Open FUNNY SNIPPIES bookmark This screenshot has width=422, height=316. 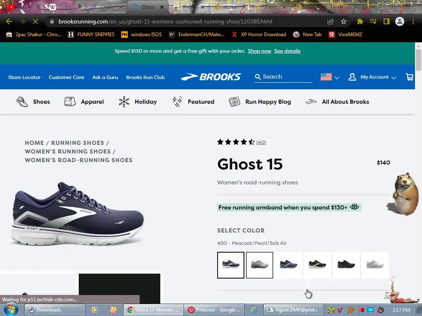coord(91,35)
